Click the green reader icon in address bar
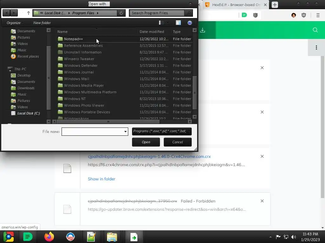Image resolution: width=325 pixels, height=243 pixels. pyautogui.click(x=244, y=15)
